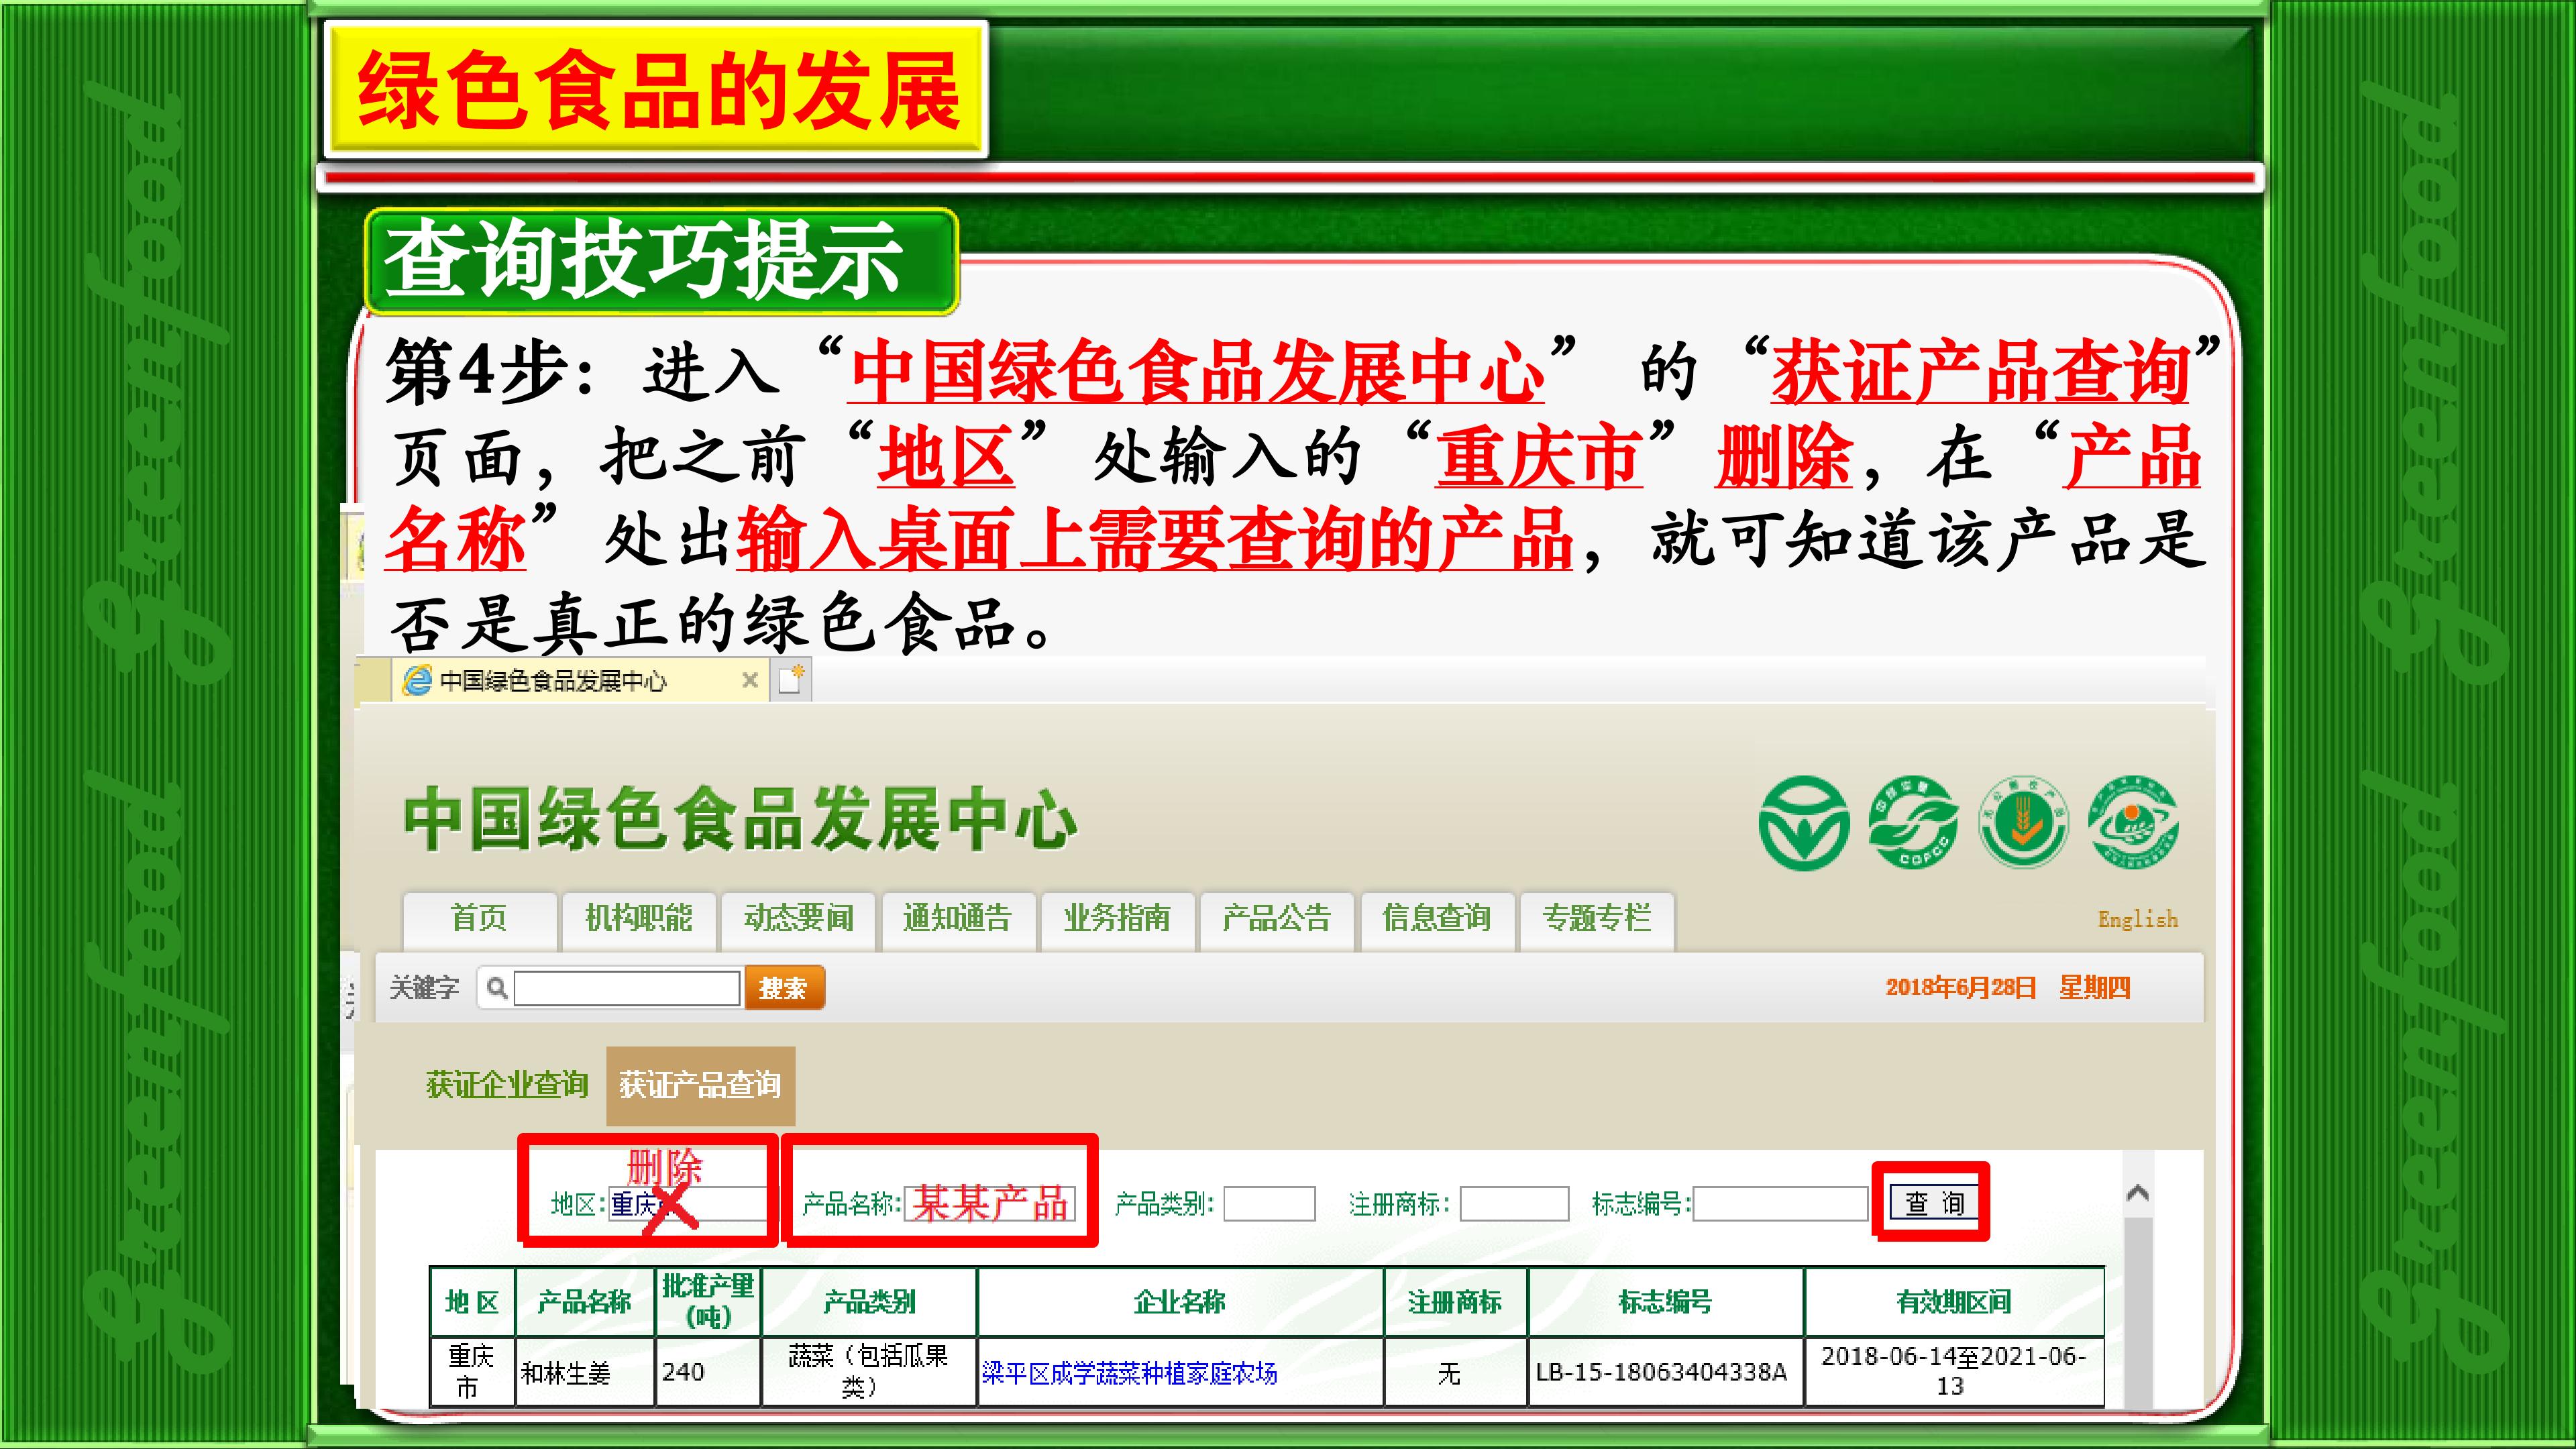
Task: Click the 注册商标 input field
Action: (1514, 1203)
